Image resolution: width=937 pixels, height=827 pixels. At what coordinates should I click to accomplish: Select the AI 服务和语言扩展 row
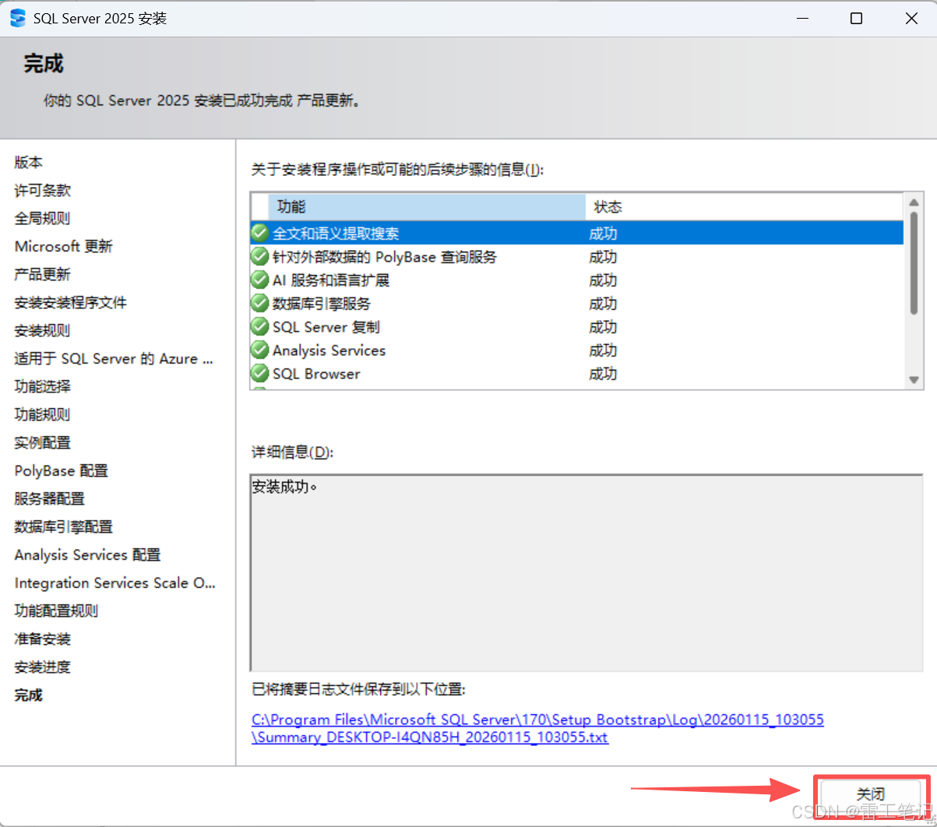coord(576,280)
